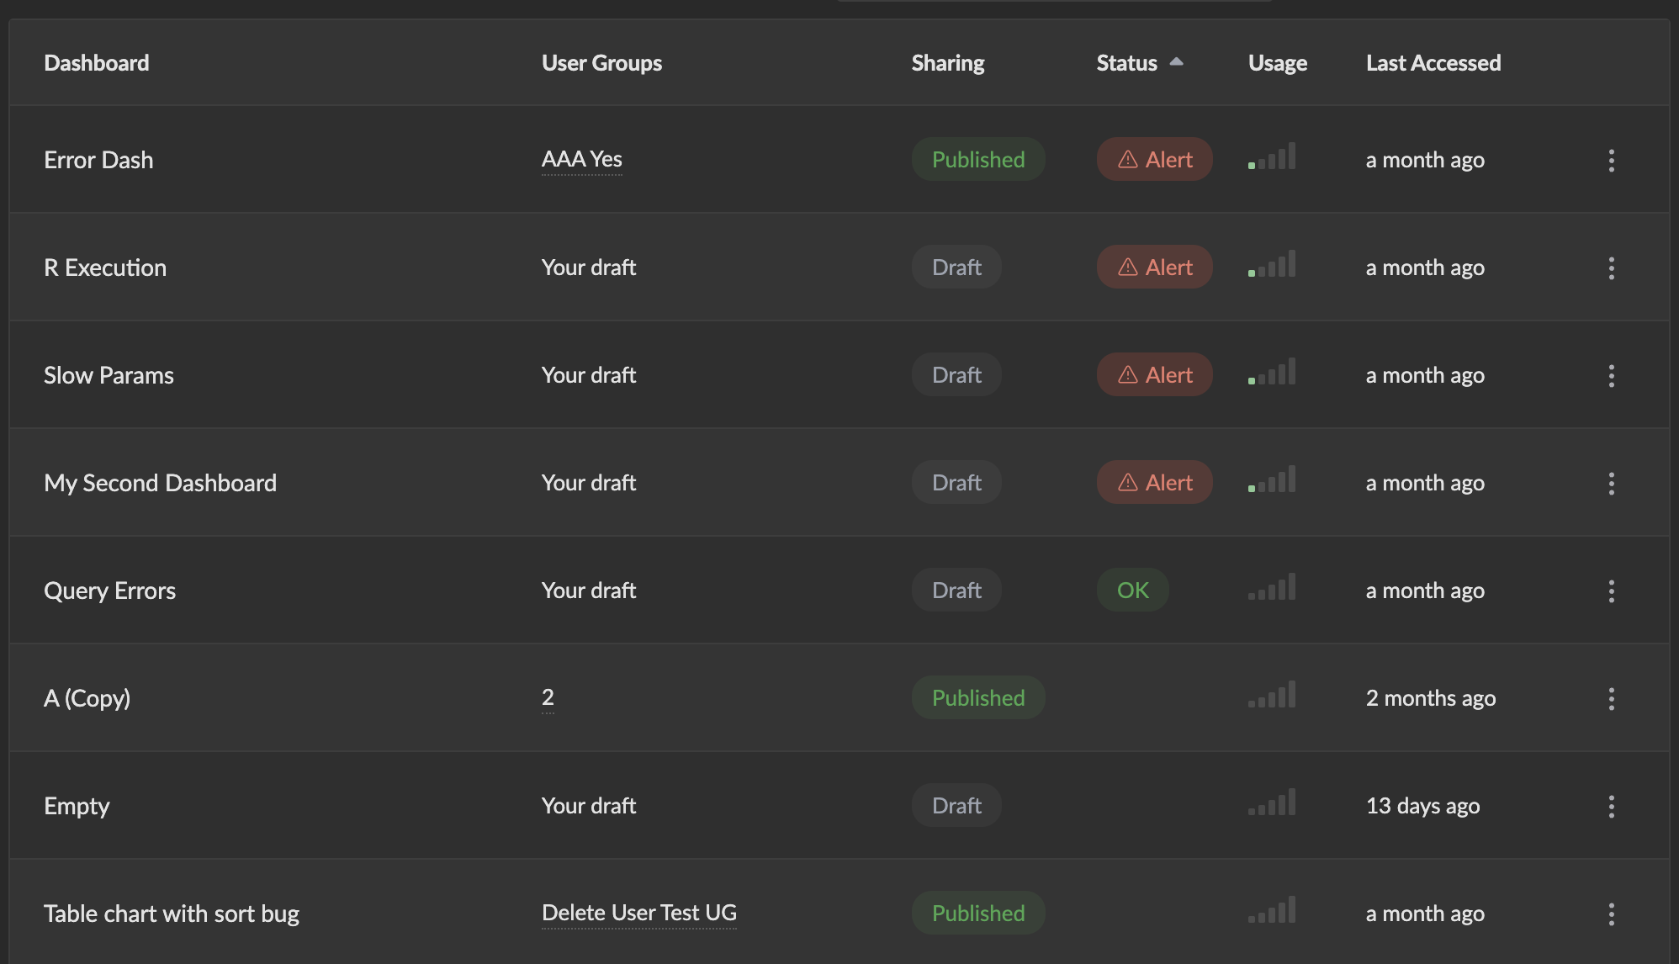Open more options for the Empty dashboard
Viewport: 1679px width, 964px height.
click(x=1611, y=806)
